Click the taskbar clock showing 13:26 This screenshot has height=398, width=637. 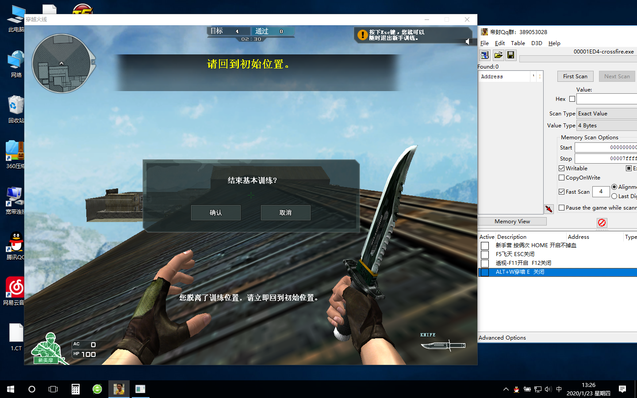[x=588, y=389]
